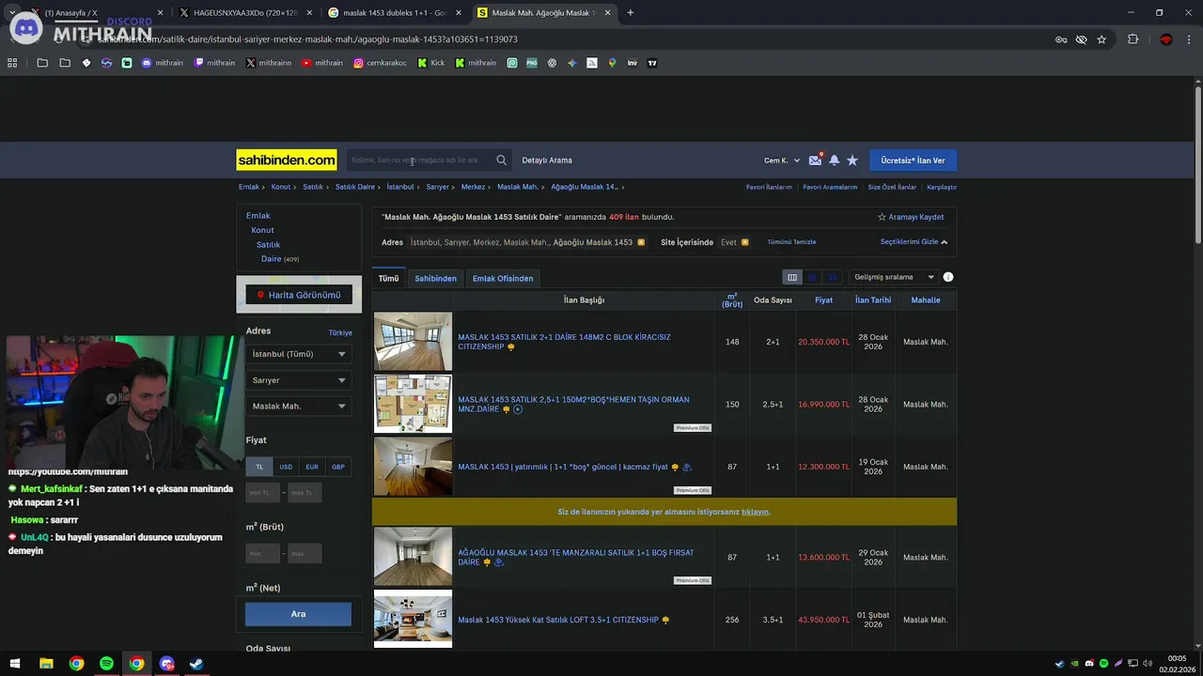The height and width of the screenshot is (676, 1203).
Task: Switch to maslak 1453 dubleks Google tab
Action: click(394, 13)
